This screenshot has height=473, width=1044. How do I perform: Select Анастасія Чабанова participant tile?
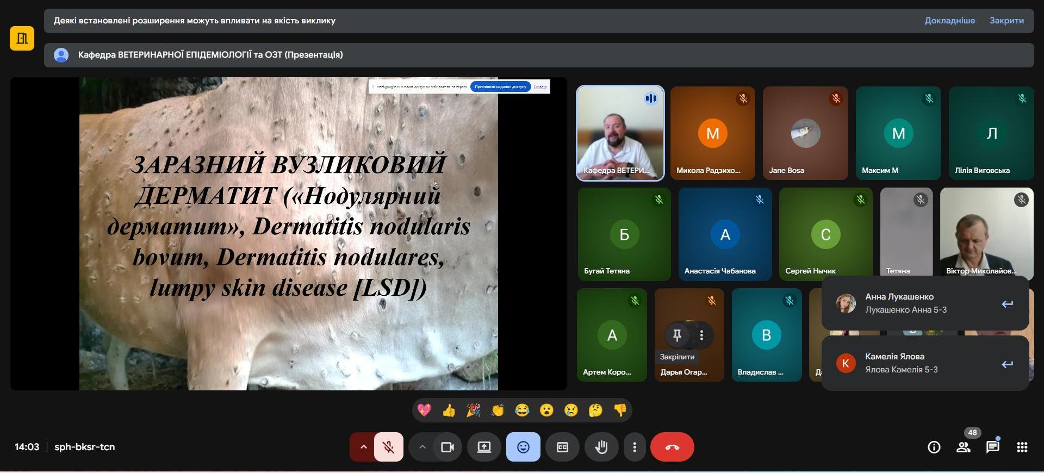click(725, 234)
